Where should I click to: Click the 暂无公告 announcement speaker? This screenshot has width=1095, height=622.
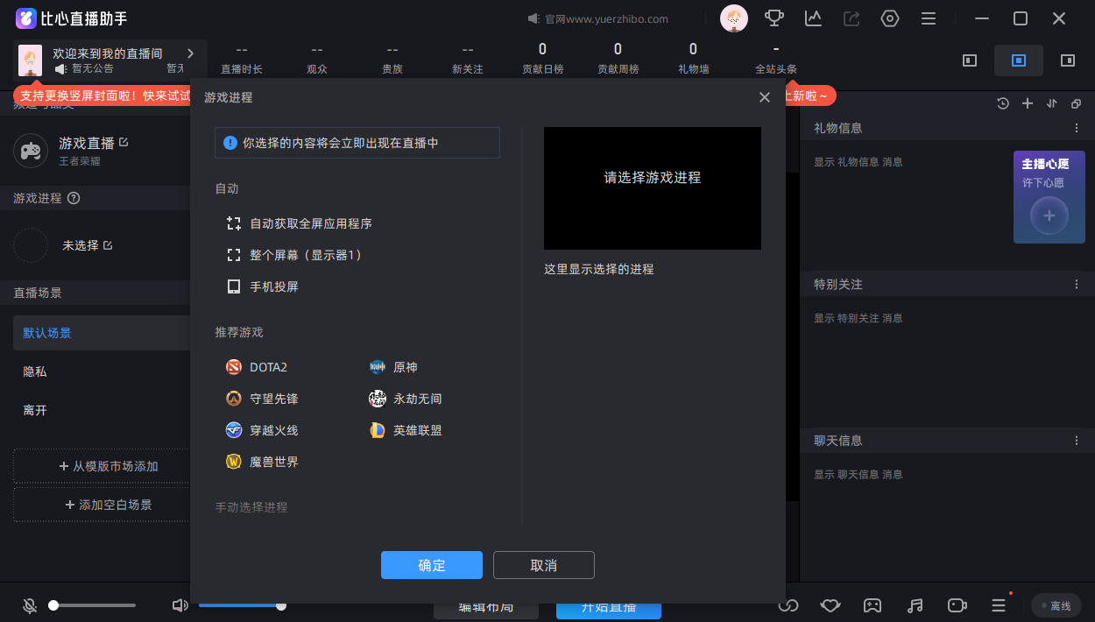click(60, 68)
